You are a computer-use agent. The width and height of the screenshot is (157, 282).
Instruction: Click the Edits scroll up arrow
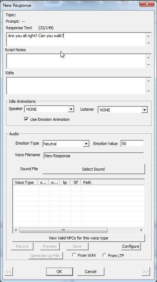coord(148,81)
